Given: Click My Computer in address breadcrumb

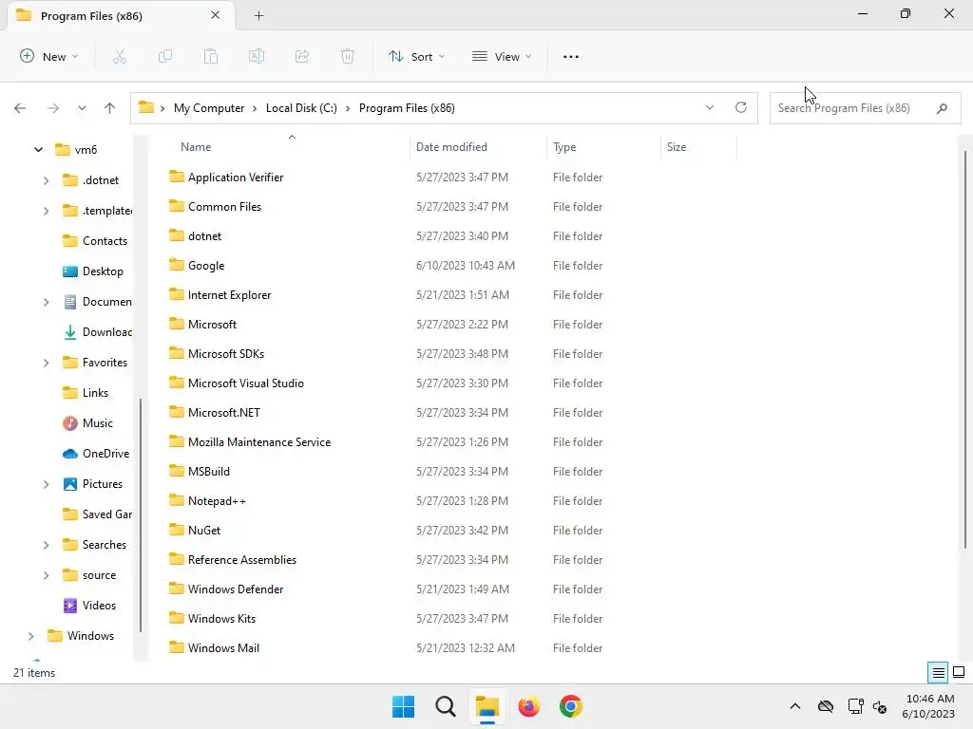Looking at the screenshot, I should [208, 108].
